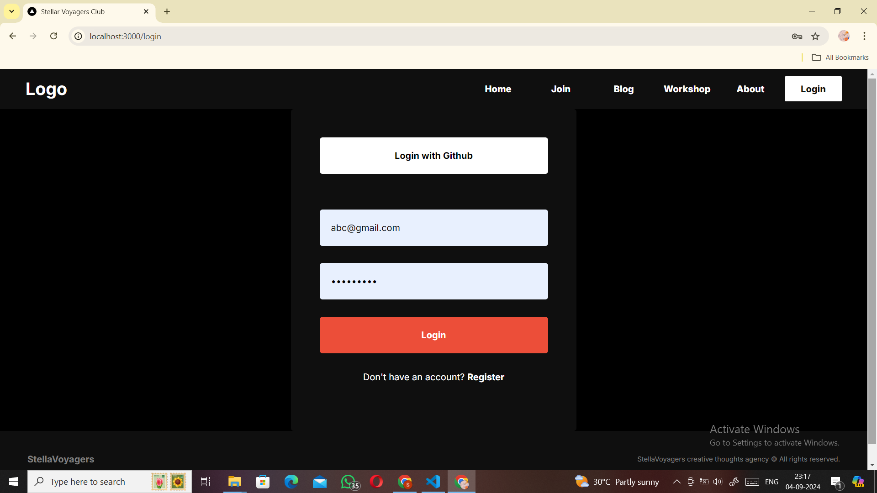The width and height of the screenshot is (877, 493).
Task: Open the Blog nav link
Action: (x=623, y=89)
